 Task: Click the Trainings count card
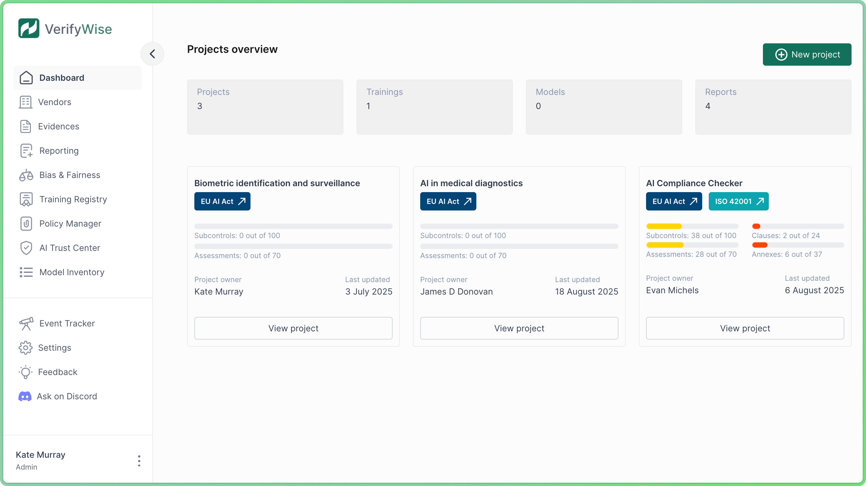434,107
